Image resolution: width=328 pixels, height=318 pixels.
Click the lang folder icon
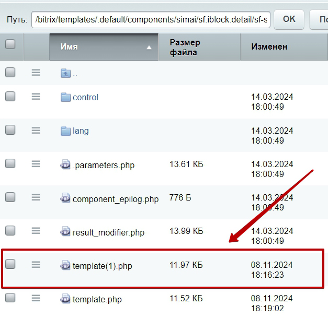pos(65,131)
